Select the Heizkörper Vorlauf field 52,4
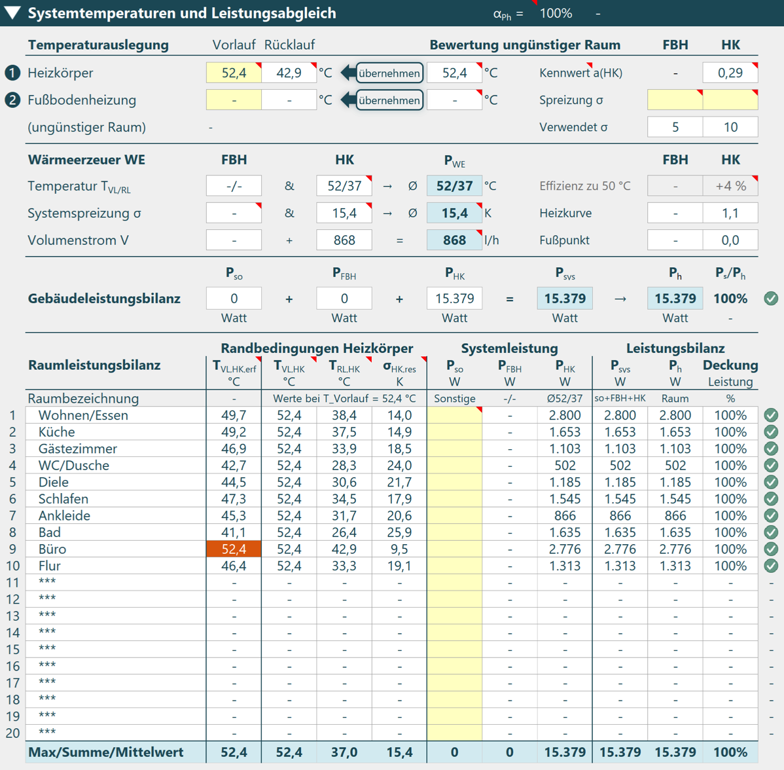This screenshot has height=770, width=784. (x=234, y=73)
